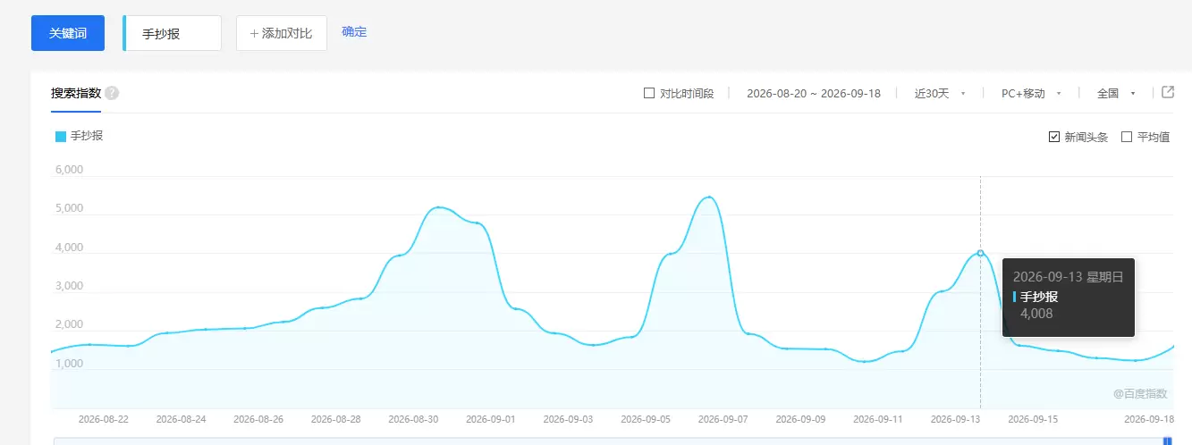Image resolution: width=1192 pixels, height=445 pixels.
Task: Click the 1,000 y-axis label
Action: 69,364
